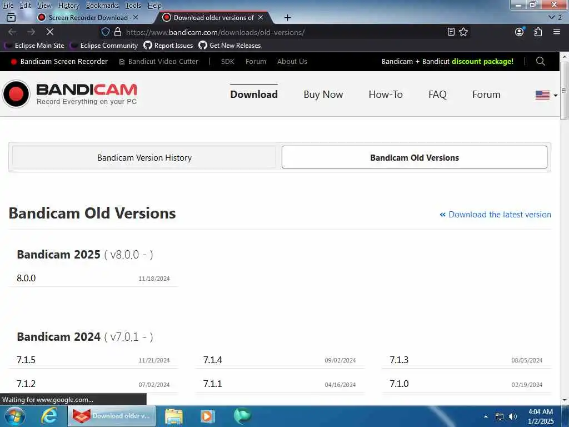This screenshot has height=427, width=569.
Task: Go back to the previous page
Action: [12, 32]
